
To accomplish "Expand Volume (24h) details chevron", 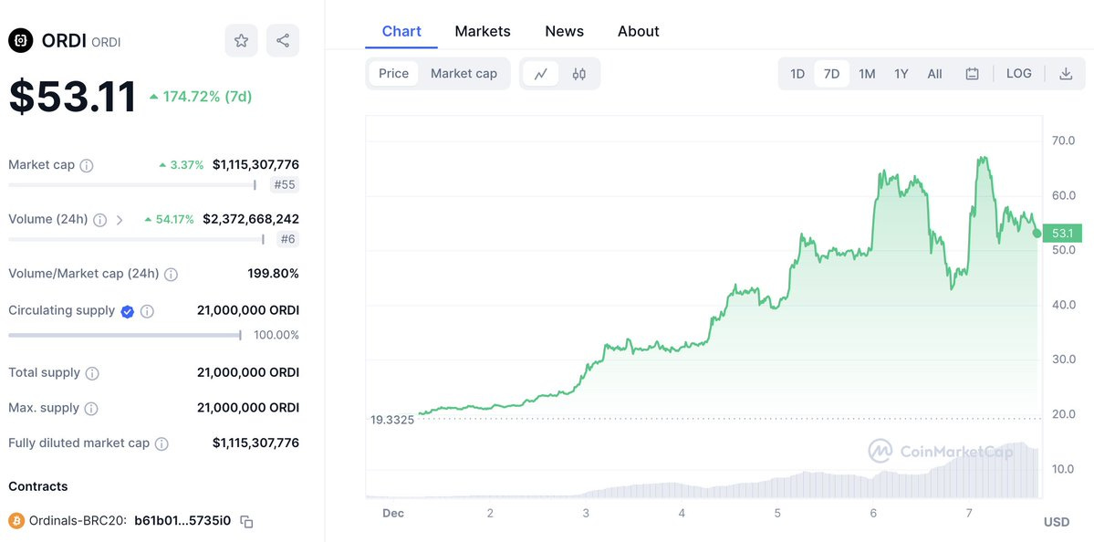I will [x=120, y=220].
